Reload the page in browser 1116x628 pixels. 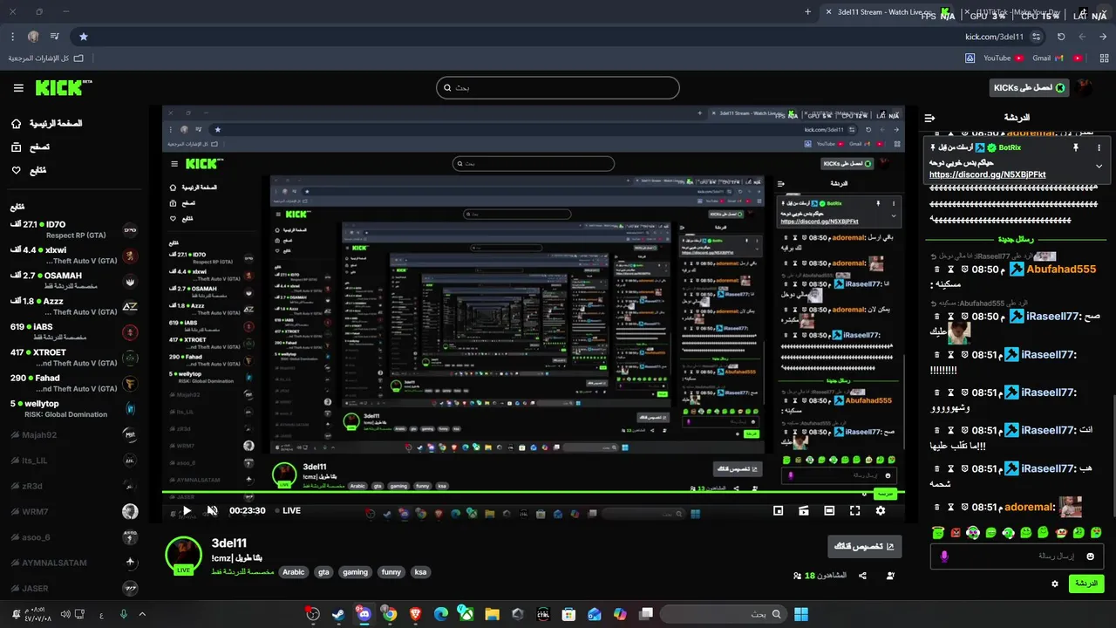(x=1061, y=37)
